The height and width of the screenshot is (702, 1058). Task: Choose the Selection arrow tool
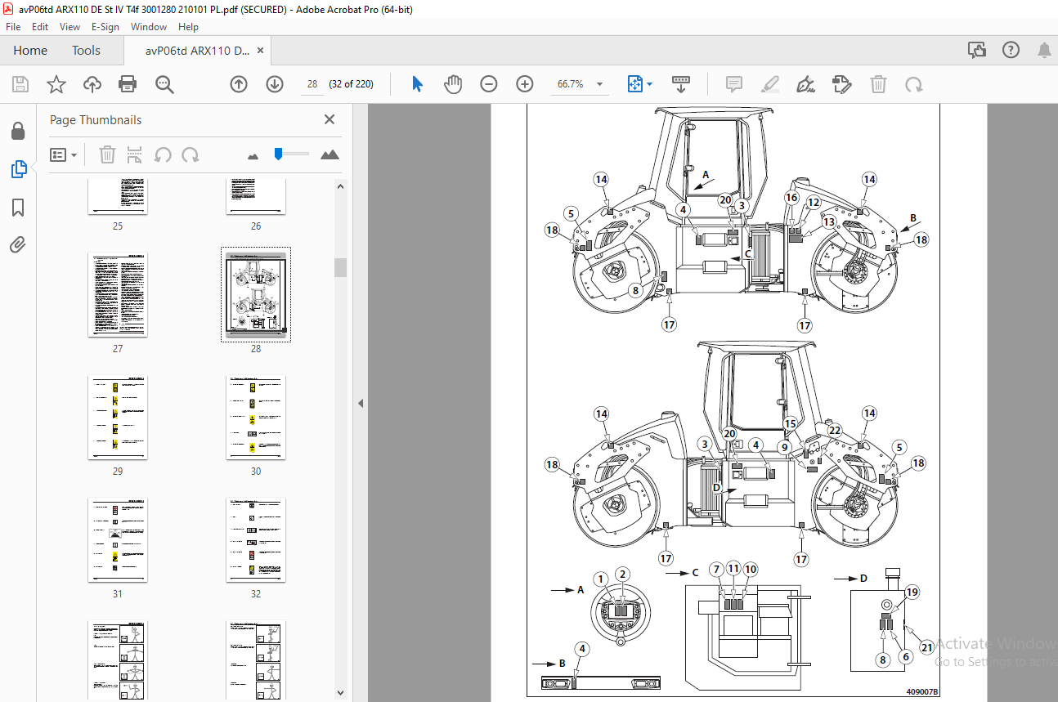point(418,84)
